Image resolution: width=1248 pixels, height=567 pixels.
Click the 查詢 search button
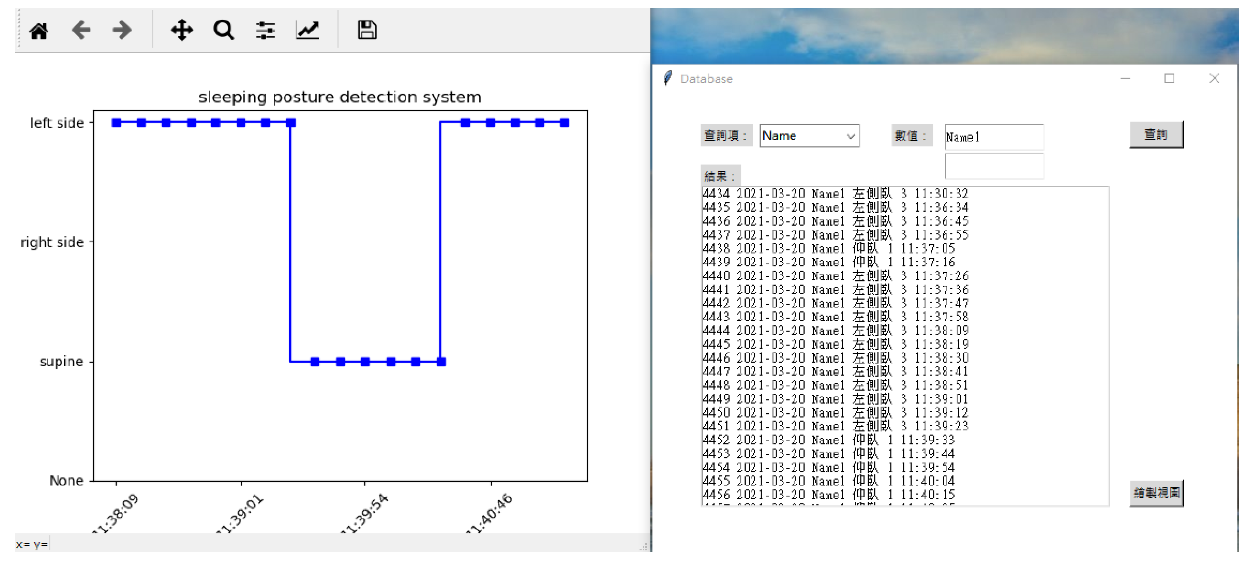1155,135
